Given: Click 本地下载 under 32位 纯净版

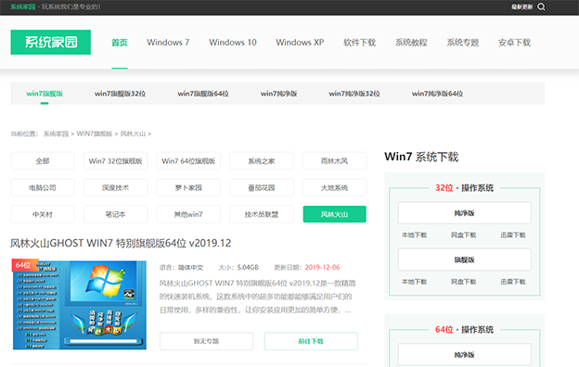Looking at the screenshot, I should click(415, 235).
